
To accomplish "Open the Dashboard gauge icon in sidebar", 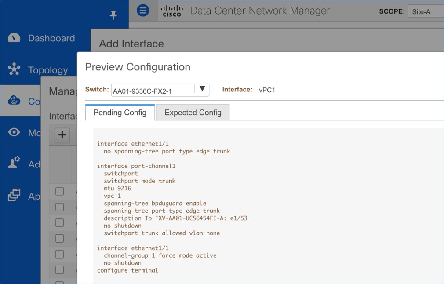I will point(14,38).
